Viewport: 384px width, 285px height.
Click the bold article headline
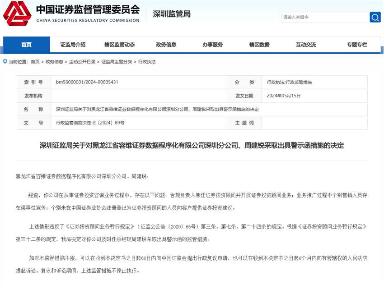point(192,146)
